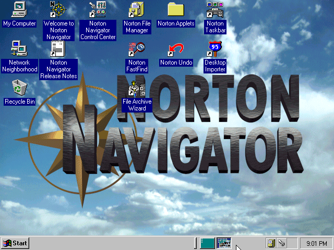Image resolution: width=334 pixels, height=250 pixels.
Task: Click the 'Norton Undo' icon label
Action: 176,63
